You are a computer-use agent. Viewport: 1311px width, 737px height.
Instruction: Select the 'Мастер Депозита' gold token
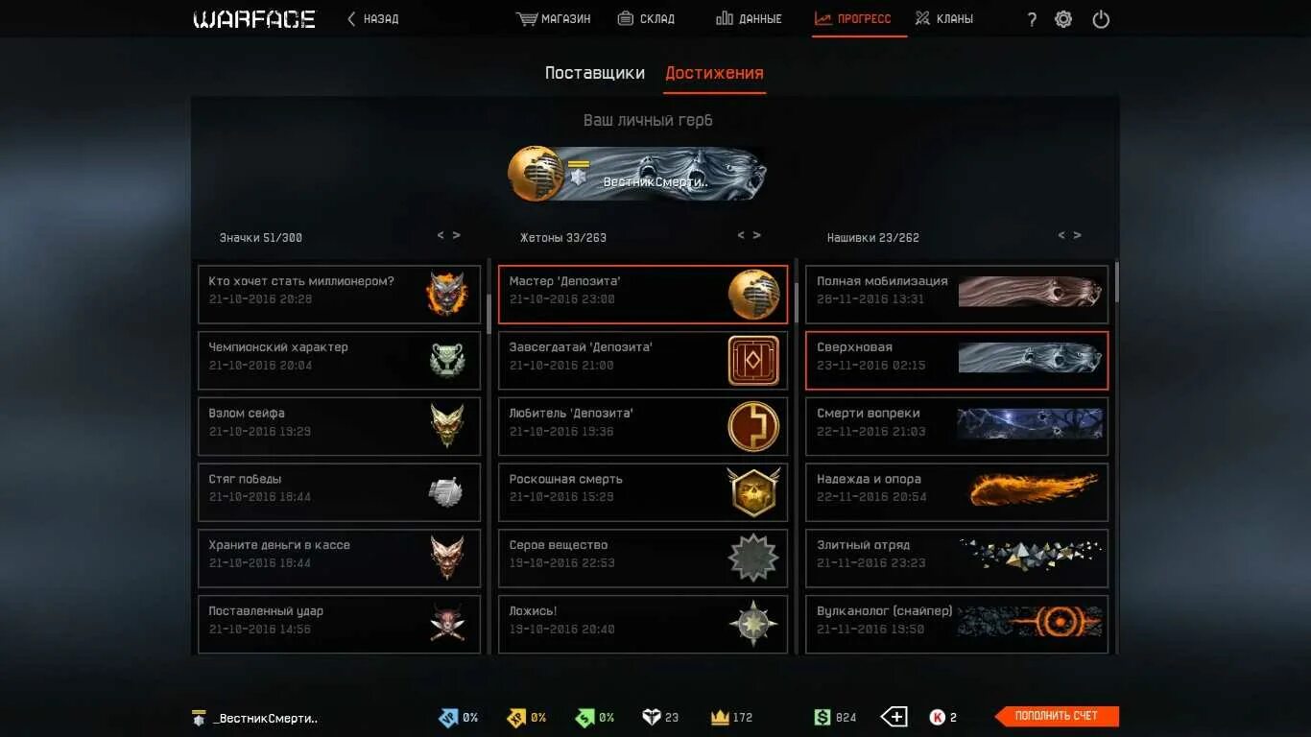tap(643, 295)
